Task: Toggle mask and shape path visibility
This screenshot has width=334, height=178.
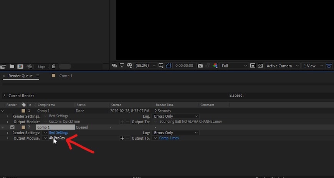Action: click(x=169, y=66)
